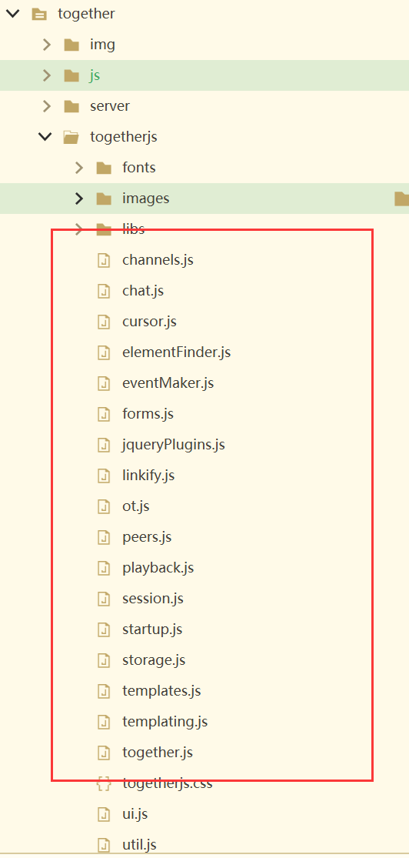
Task: Click the ui.js file icon
Action: coord(103,814)
